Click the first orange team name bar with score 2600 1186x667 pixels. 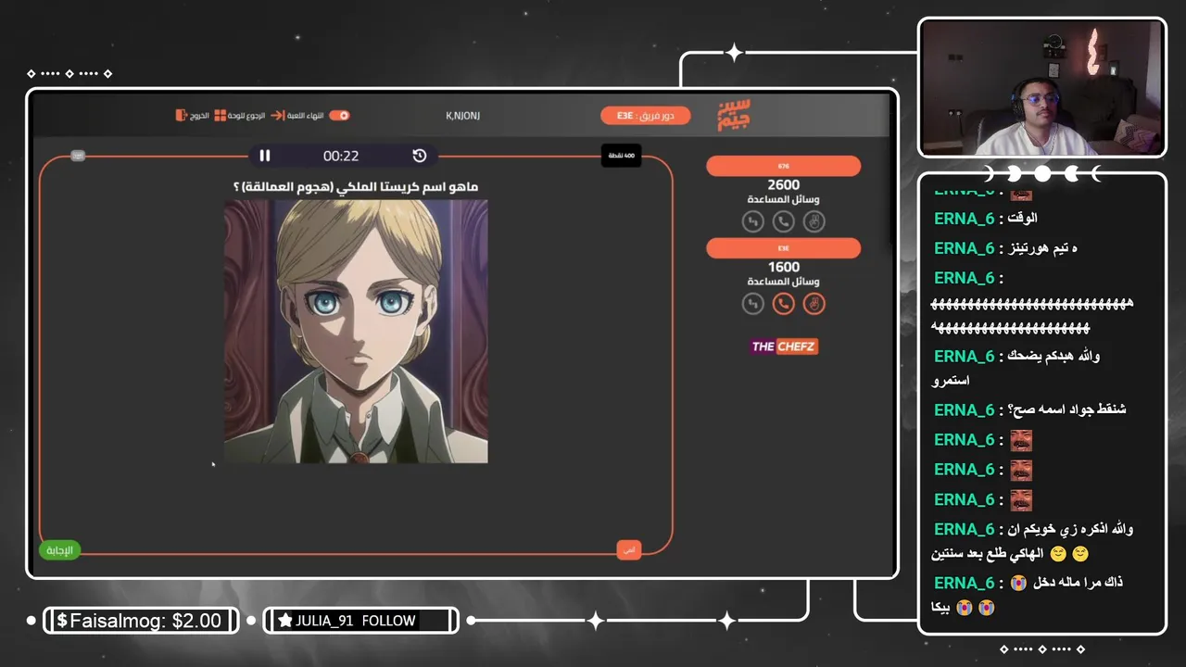tap(783, 166)
